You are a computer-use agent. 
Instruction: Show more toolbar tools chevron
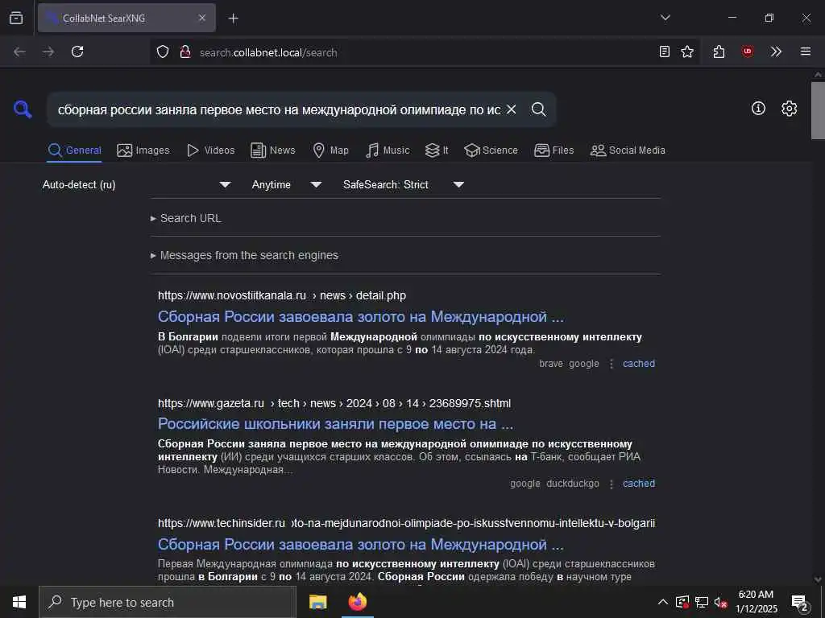point(776,51)
